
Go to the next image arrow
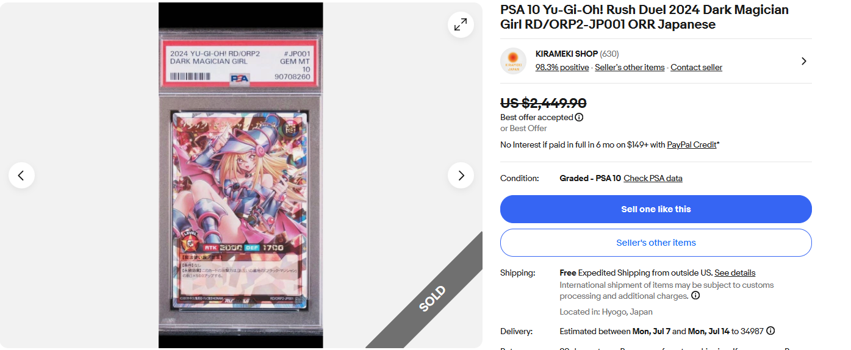(x=461, y=176)
